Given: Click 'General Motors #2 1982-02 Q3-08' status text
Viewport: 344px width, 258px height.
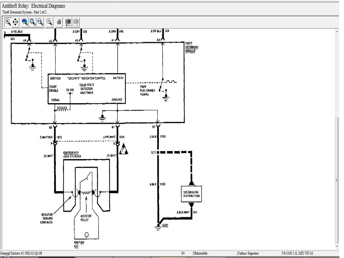Looking at the screenshot, I should point(21,253).
